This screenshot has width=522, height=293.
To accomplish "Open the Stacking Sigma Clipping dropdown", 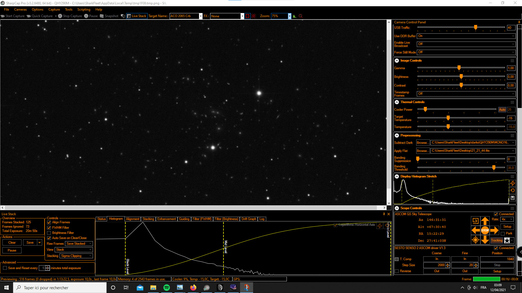I will pos(76,256).
